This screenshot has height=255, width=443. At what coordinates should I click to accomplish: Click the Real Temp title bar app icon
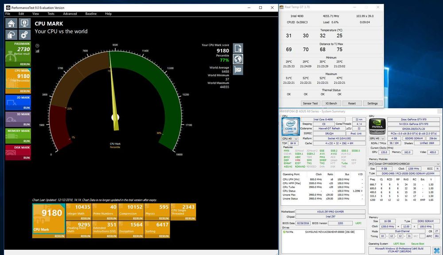(x=281, y=7)
